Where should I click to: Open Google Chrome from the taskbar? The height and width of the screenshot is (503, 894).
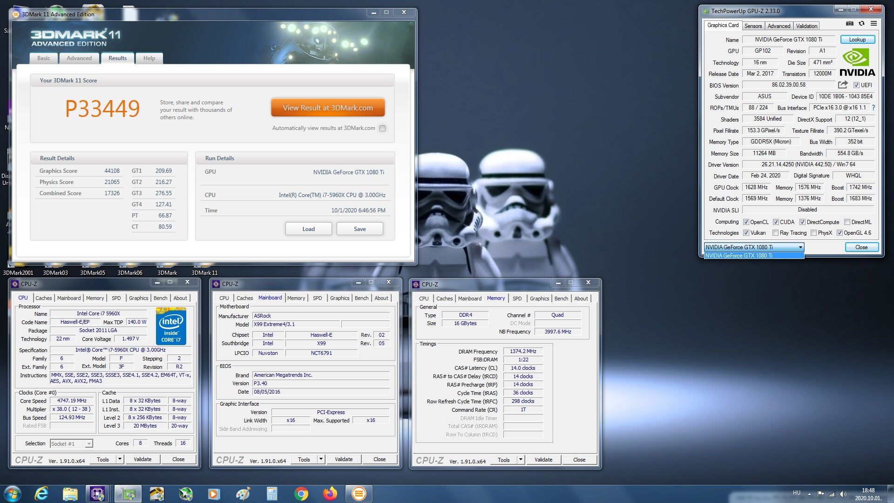click(301, 494)
